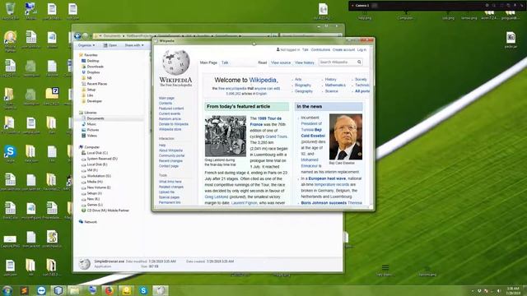Click the Log in link
Viewport: 527px width, 296px height.
361,49
